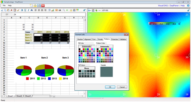Toggle Bold formatting
Screen dimensions: 191x102
22,10
